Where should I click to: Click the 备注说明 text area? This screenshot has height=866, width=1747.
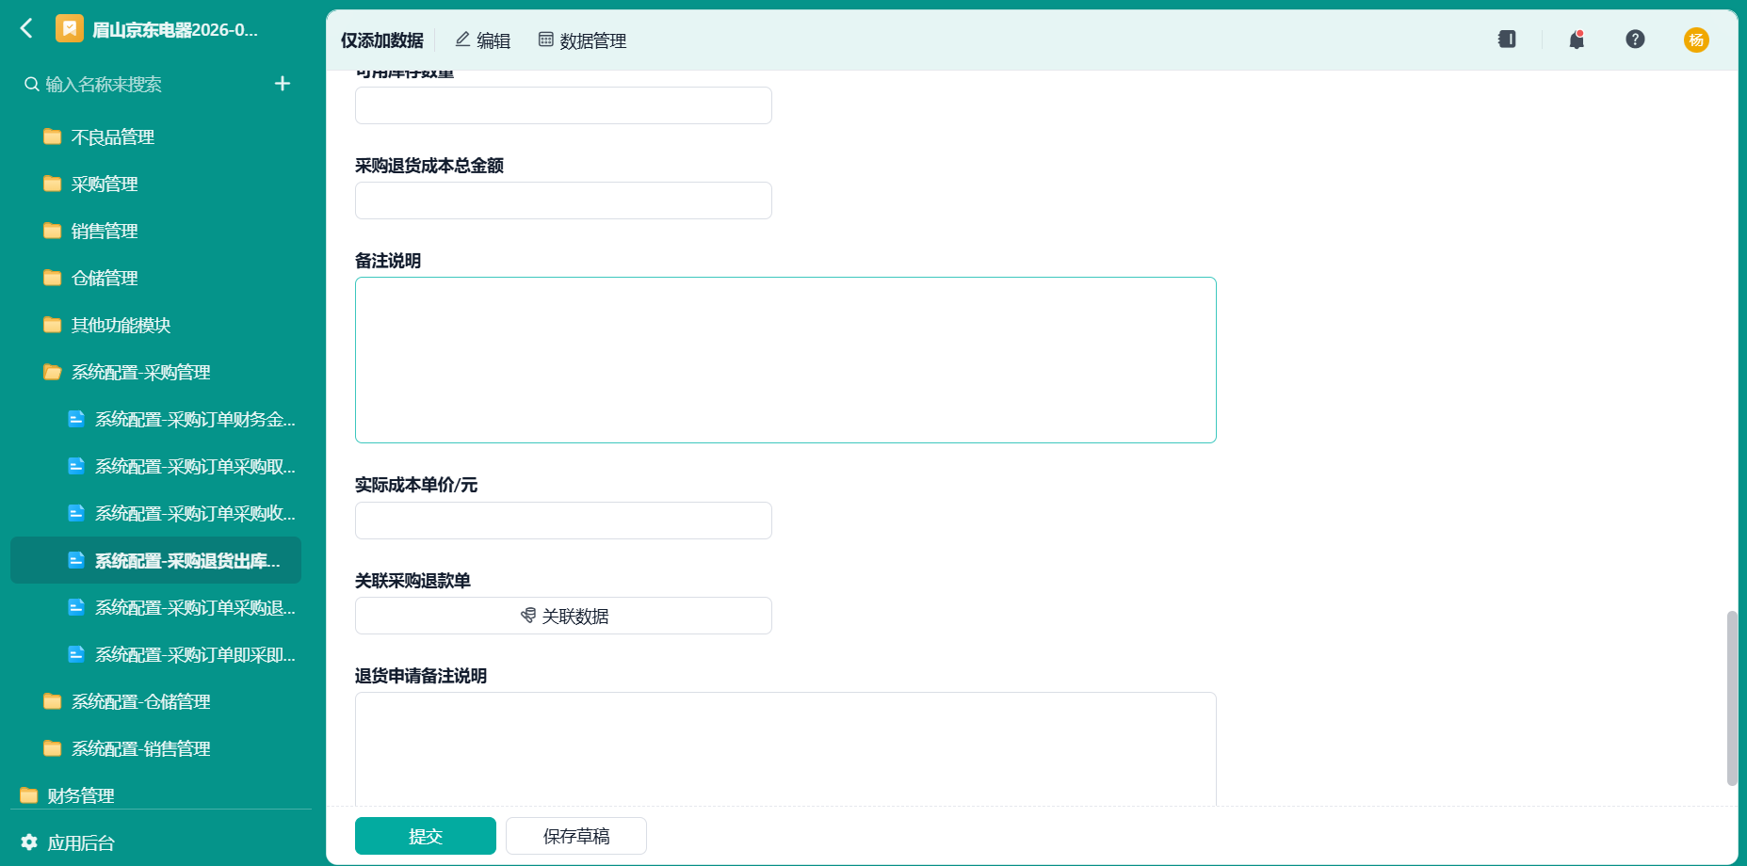785,360
